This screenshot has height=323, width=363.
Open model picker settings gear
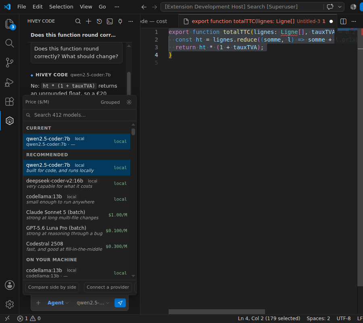(129, 102)
